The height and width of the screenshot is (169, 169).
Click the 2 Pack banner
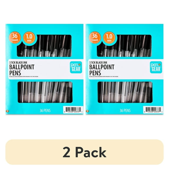point(84,152)
